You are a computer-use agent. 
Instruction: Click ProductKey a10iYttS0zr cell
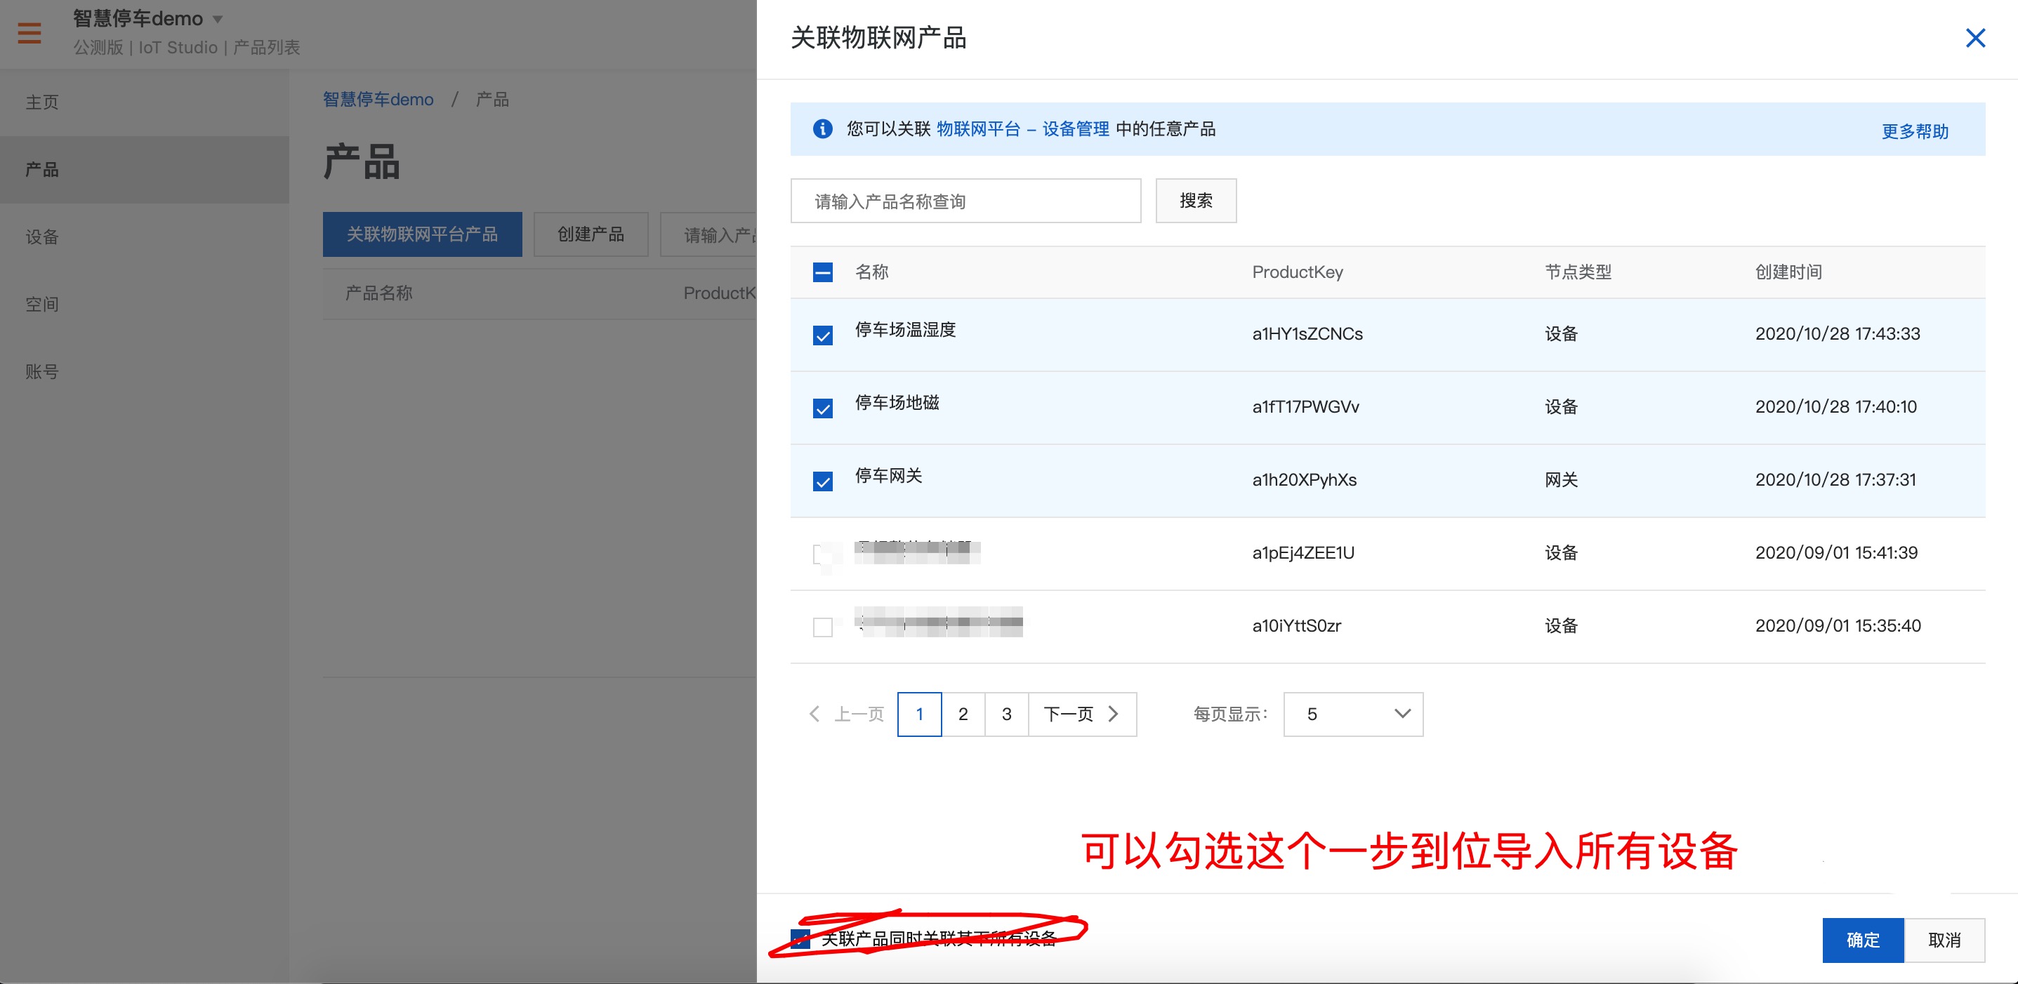pos(1296,625)
